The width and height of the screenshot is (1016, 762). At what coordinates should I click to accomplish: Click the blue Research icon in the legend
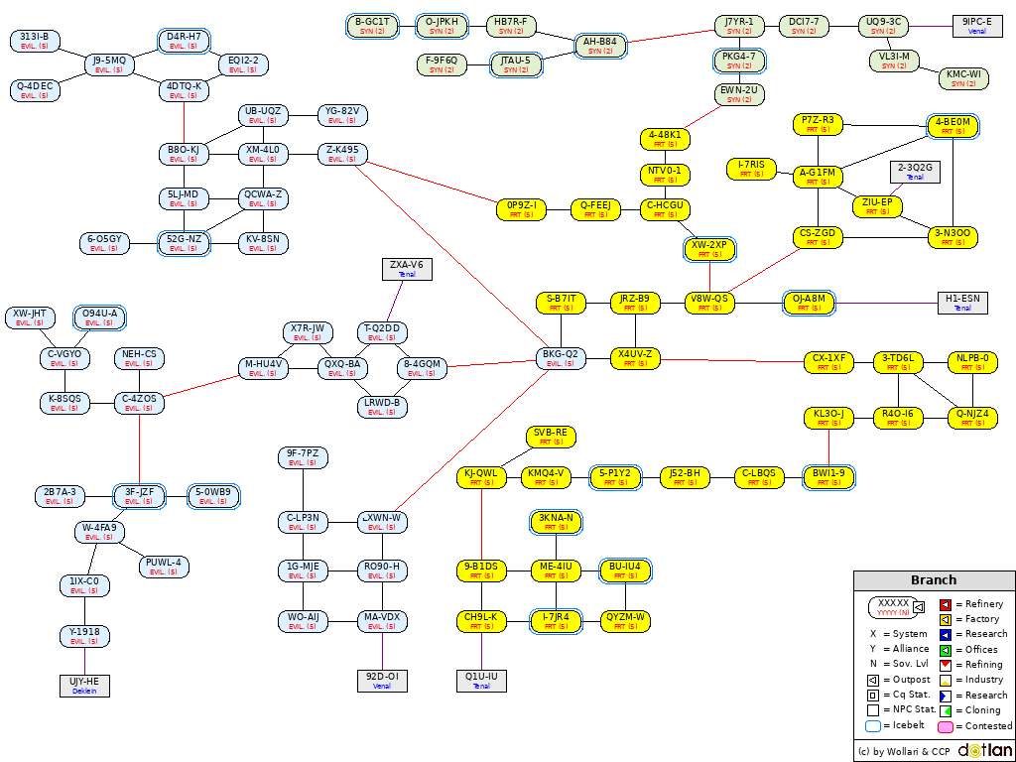click(x=945, y=634)
